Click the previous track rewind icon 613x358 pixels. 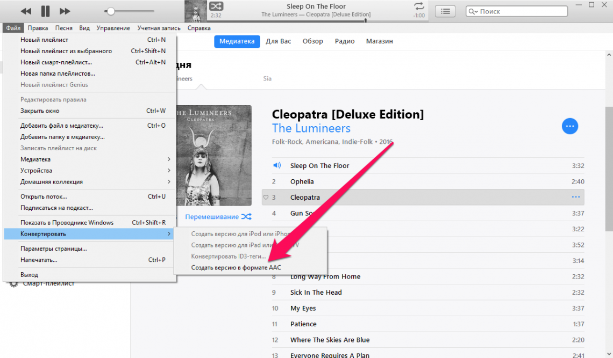tap(26, 11)
